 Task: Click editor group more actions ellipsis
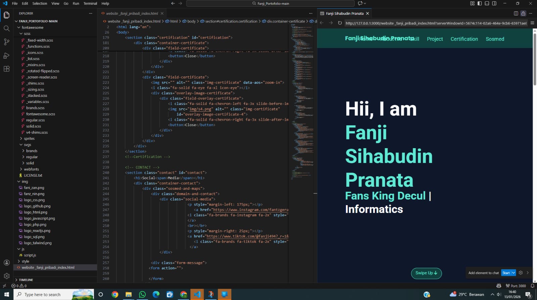click(x=311, y=13)
